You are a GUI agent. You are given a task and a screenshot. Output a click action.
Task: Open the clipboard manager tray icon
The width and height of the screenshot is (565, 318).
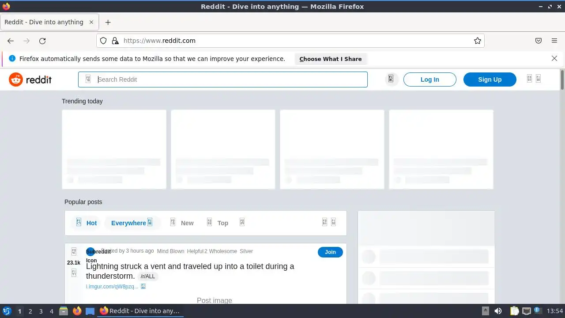click(x=515, y=311)
